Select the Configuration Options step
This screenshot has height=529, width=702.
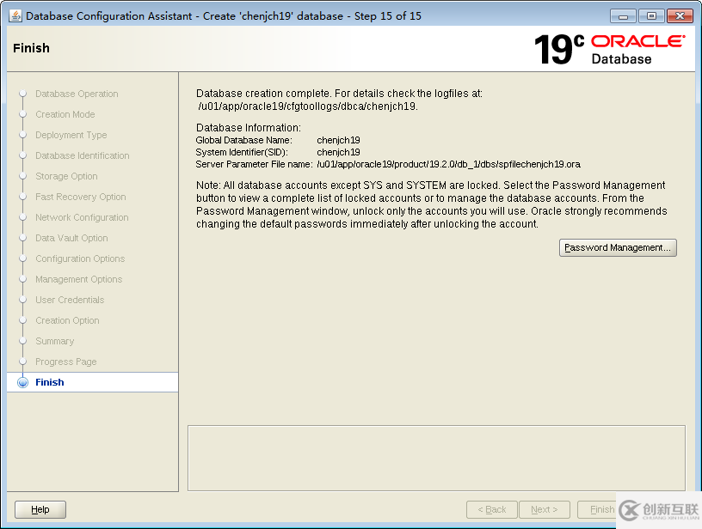[80, 258]
